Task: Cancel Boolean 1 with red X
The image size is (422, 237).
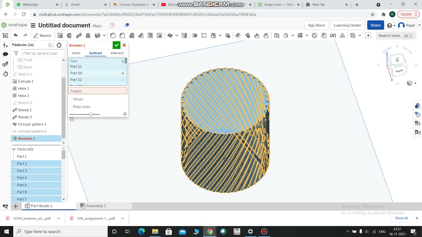Action: pyautogui.click(x=124, y=45)
